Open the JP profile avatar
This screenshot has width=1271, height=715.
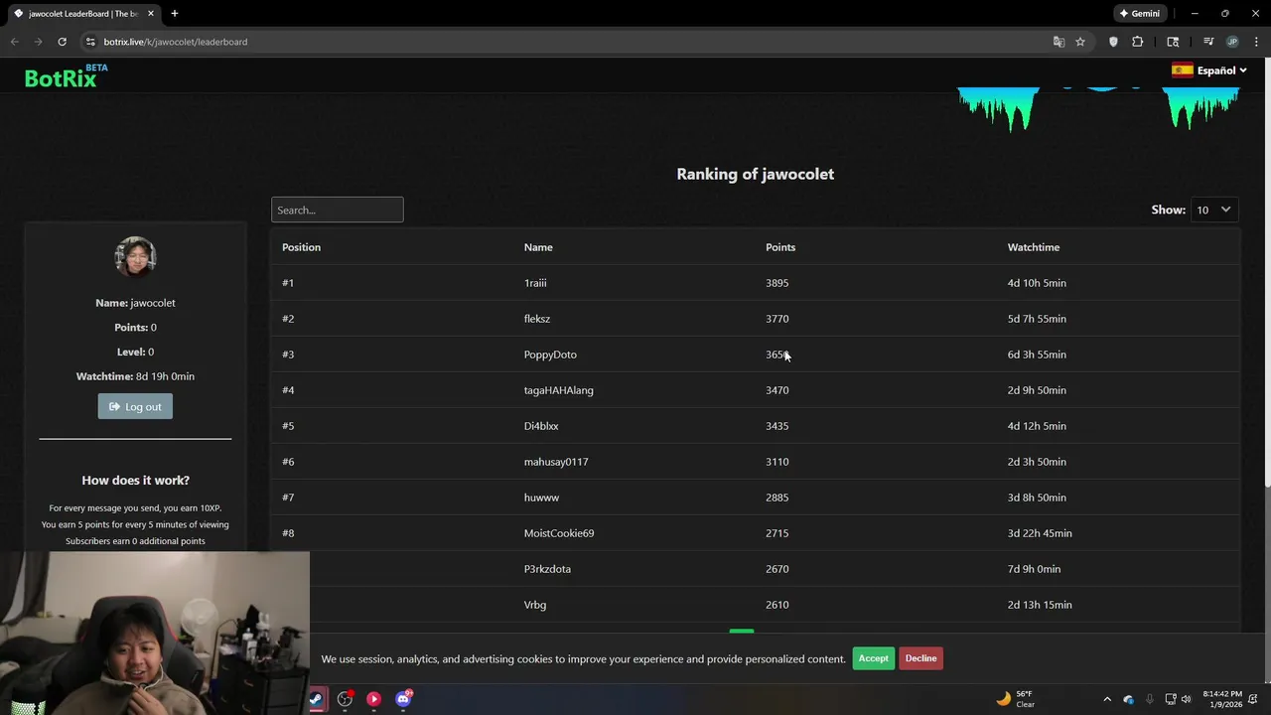1232,42
